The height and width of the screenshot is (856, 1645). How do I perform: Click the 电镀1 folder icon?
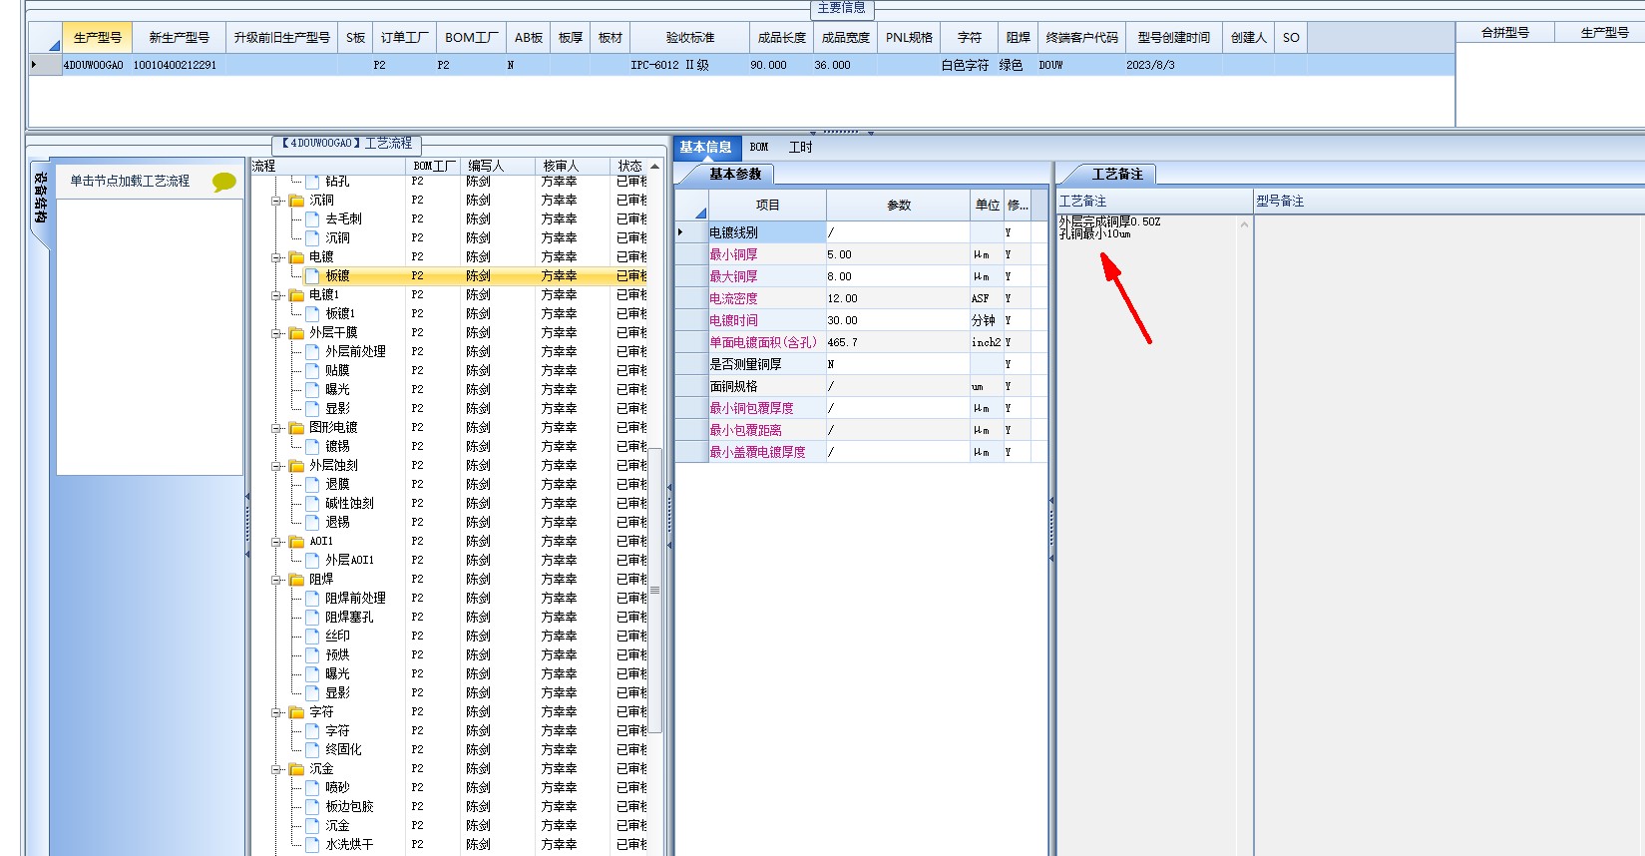coord(296,295)
